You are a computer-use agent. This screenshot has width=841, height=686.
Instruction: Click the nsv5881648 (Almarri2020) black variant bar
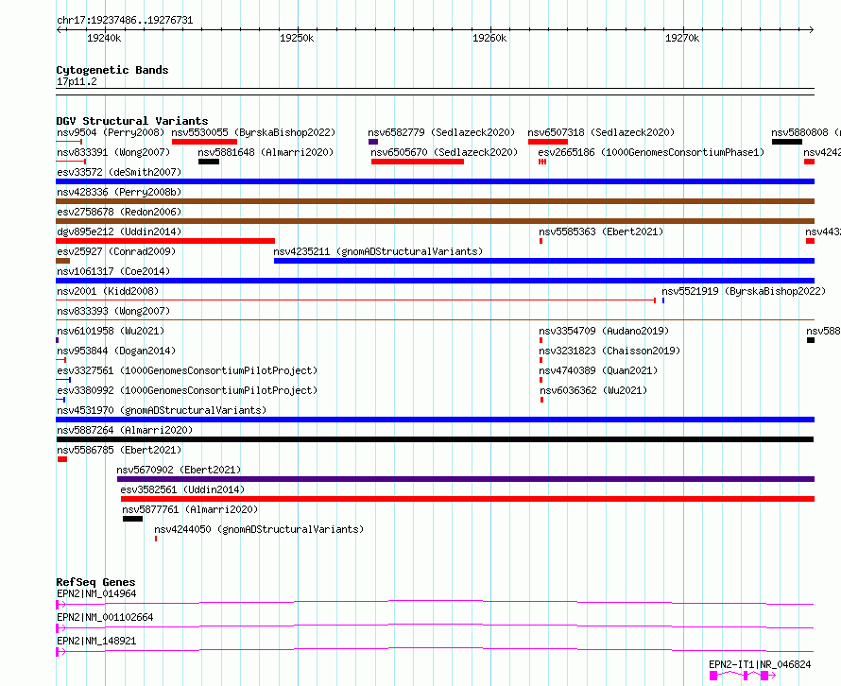pos(209,162)
